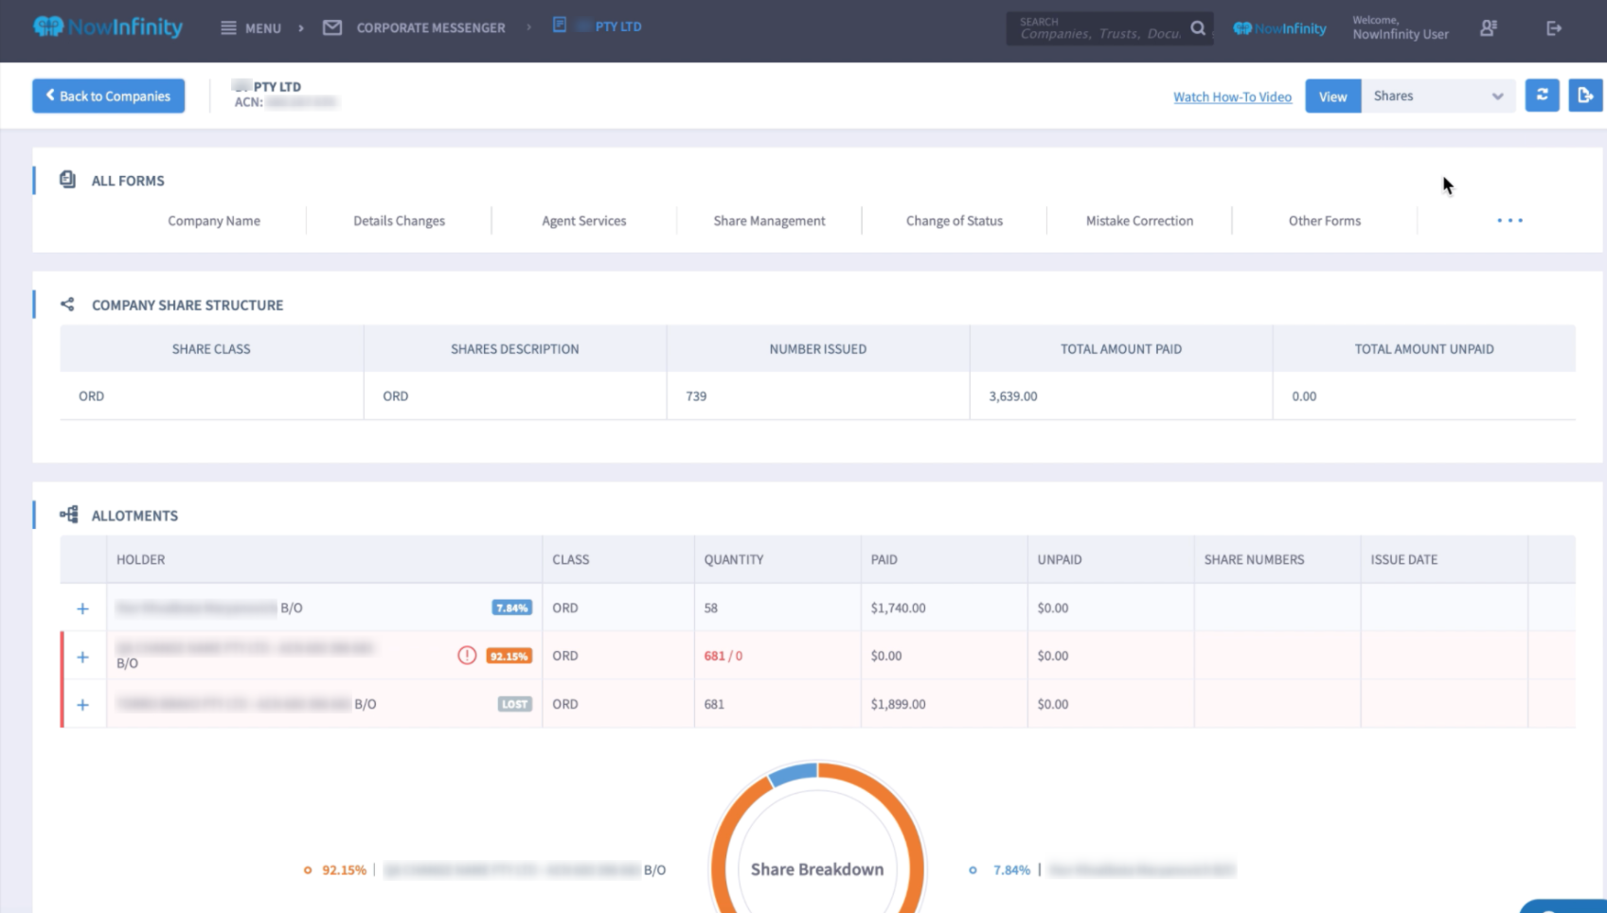The image size is (1607, 913).
Task: Click the orange 92.15% badge
Action: click(x=509, y=656)
